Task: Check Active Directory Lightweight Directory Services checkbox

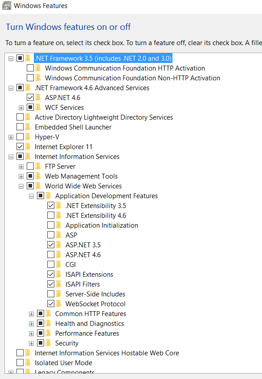Action: pyautogui.click(x=20, y=117)
